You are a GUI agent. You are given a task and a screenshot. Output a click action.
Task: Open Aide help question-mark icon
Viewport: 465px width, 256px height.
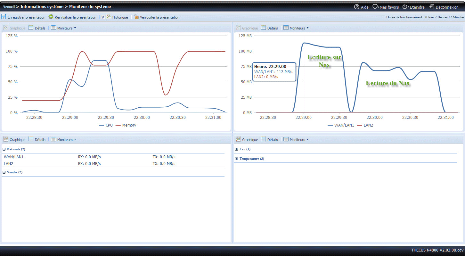click(x=357, y=7)
